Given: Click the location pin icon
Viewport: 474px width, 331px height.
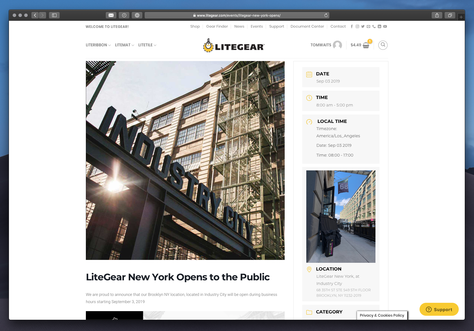Looking at the screenshot, I should (x=309, y=269).
